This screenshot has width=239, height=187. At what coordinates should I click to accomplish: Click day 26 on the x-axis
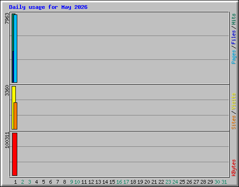189,182
